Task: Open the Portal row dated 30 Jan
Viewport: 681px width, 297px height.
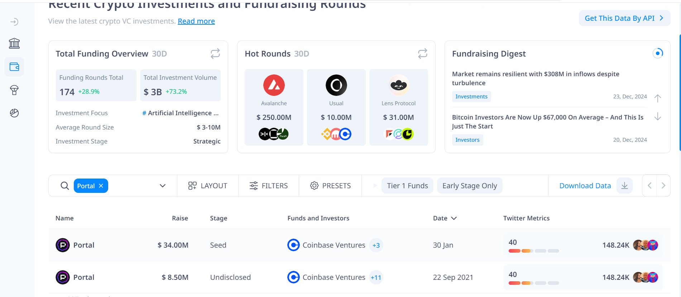Action: coord(359,245)
